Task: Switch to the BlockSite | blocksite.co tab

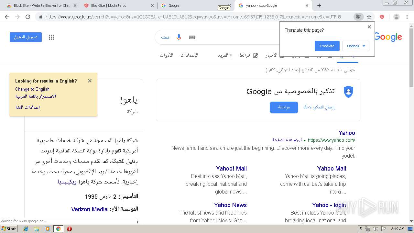Action: pos(118,6)
